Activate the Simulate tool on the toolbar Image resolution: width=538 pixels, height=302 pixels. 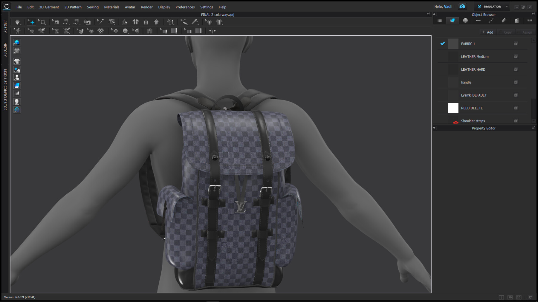(x=17, y=22)
